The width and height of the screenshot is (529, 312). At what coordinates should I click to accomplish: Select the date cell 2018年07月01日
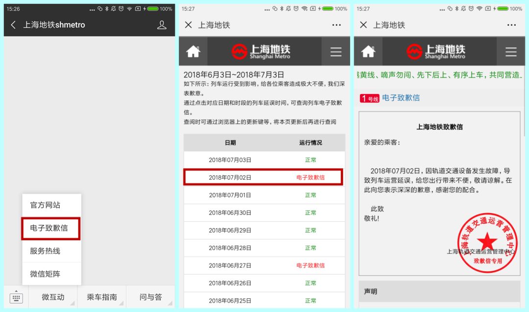(x=230, y=195)
